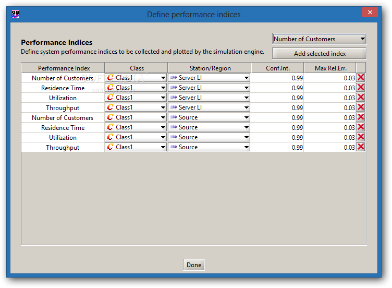The height and width of the screenshot is (288, 392).
Task: Click the Done button
Action: point(194,265)
